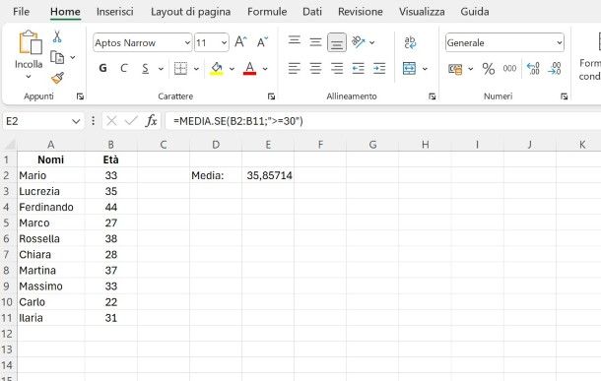Image resolution: width=601 pixels, height=381 pixels.
Task: Apply borders with the border grid icon
Action: (x=180, y=69)
